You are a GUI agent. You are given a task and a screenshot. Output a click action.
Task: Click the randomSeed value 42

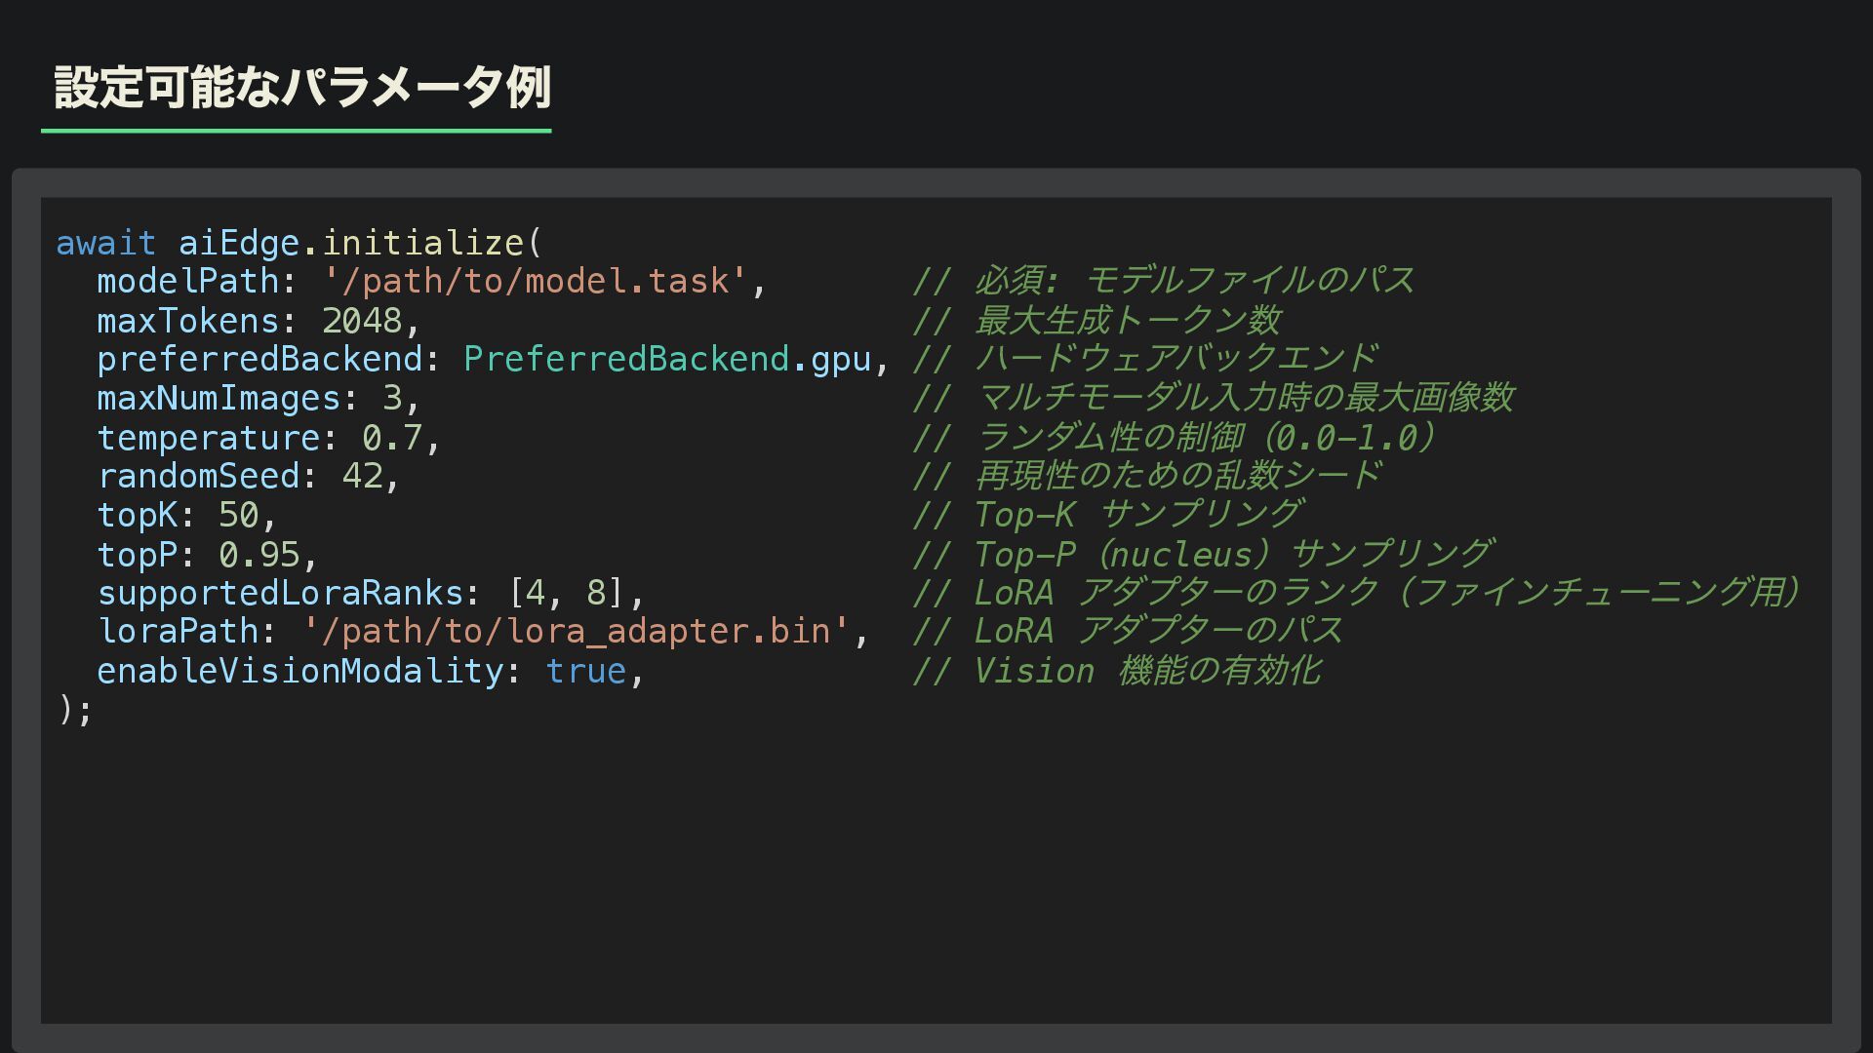click(x=362, y=477)
